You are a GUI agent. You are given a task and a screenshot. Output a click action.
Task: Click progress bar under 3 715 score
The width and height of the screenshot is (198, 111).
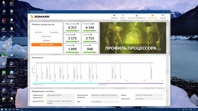coord(90,42)
